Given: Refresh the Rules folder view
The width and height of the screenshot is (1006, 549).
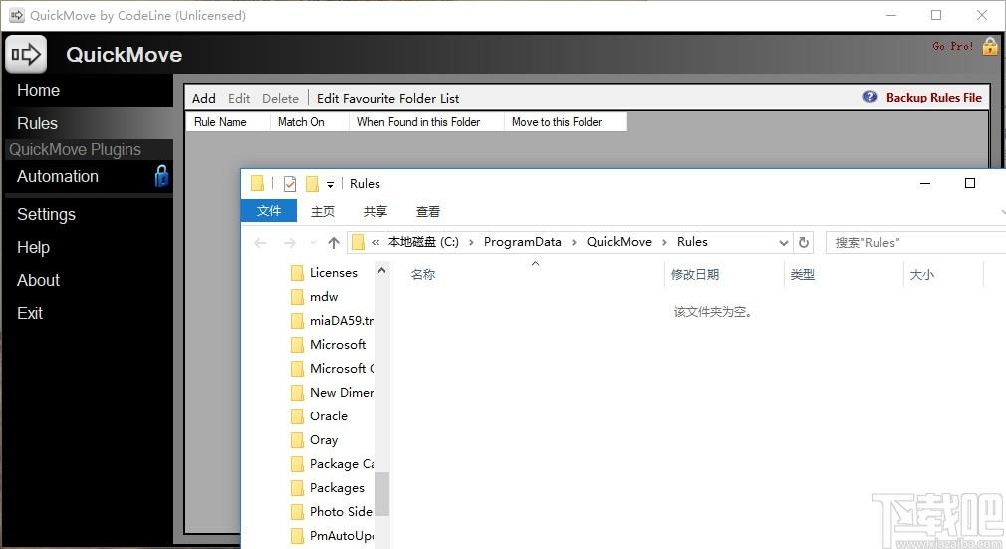Looking at the screenshot, I should pyautogui.click(x=803, y=243).
